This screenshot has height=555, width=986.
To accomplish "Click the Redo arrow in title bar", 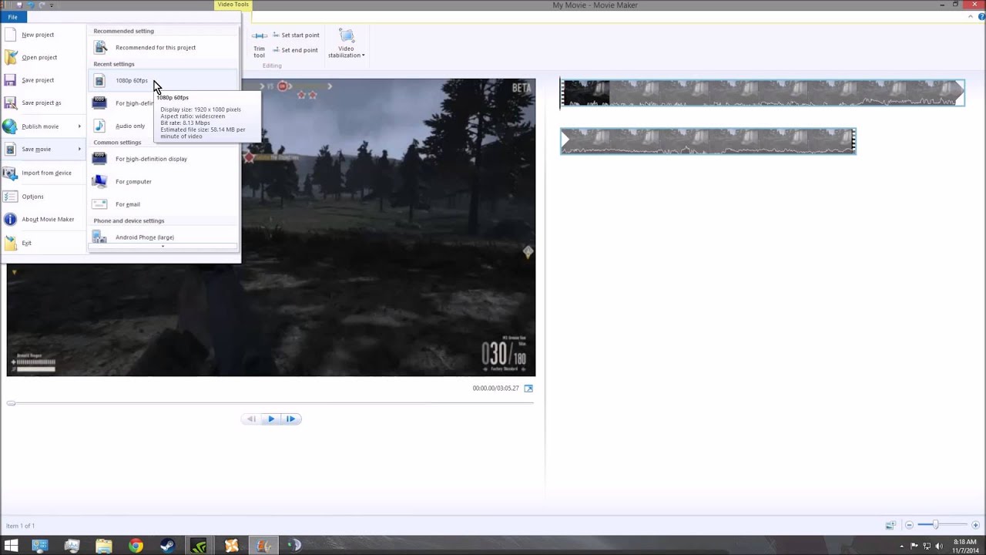I will tap(42, 5).
